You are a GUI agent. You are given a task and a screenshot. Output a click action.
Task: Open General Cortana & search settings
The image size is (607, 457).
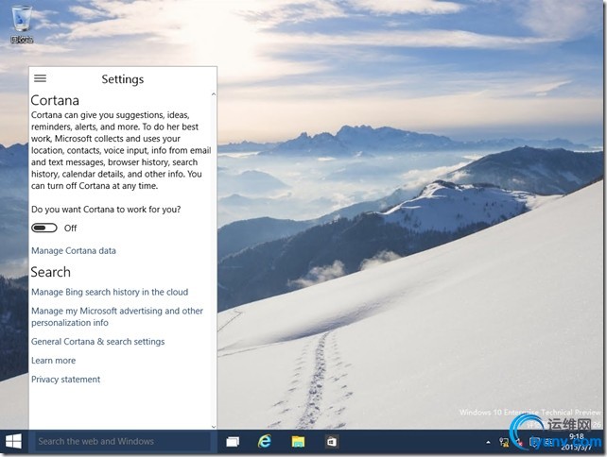98,342
